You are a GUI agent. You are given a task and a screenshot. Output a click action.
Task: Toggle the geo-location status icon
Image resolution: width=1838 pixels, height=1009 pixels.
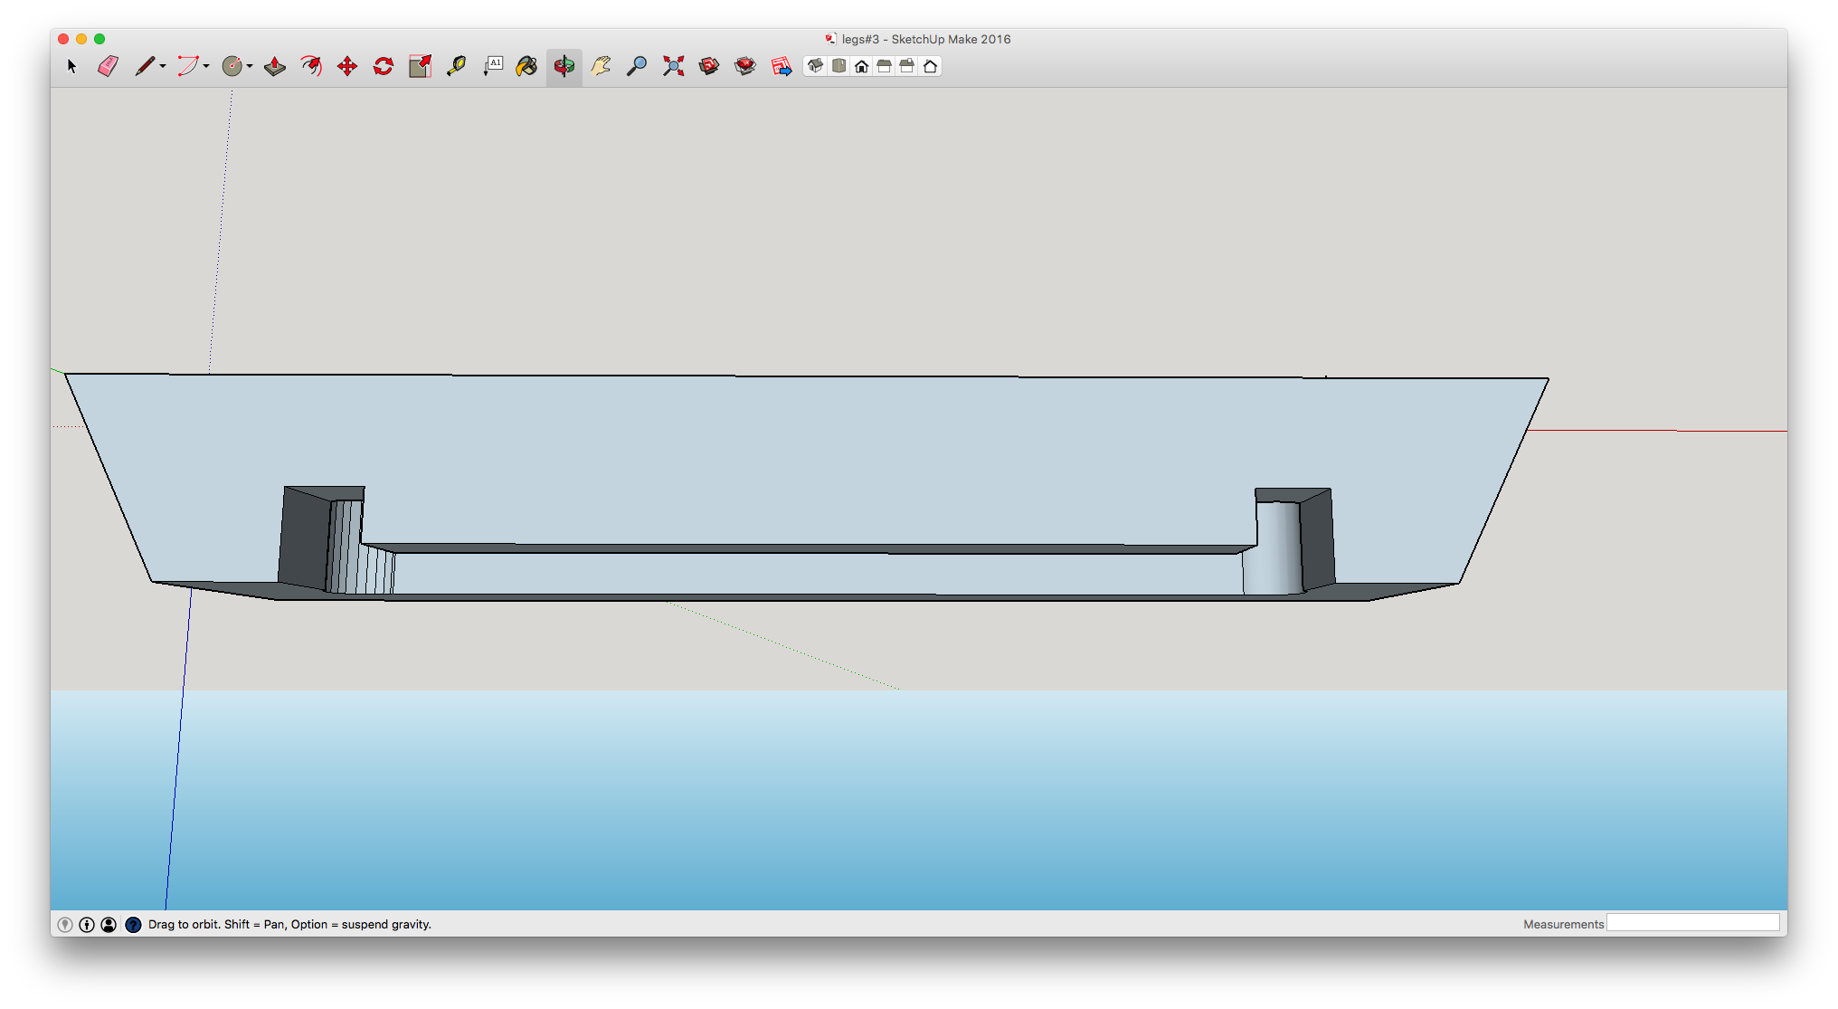tap(65, 924)
